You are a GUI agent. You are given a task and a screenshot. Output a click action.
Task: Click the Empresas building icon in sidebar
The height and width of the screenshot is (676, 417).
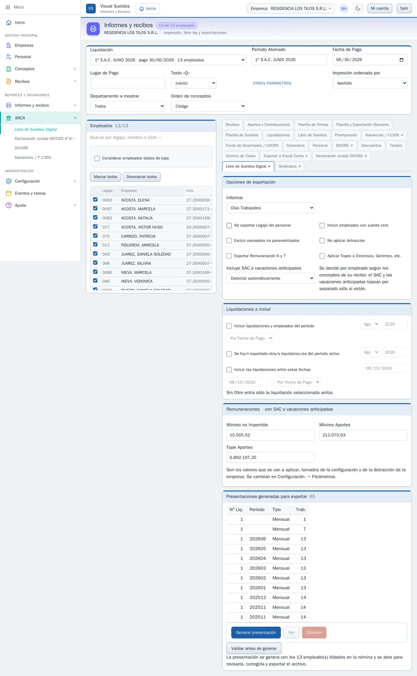9,45
